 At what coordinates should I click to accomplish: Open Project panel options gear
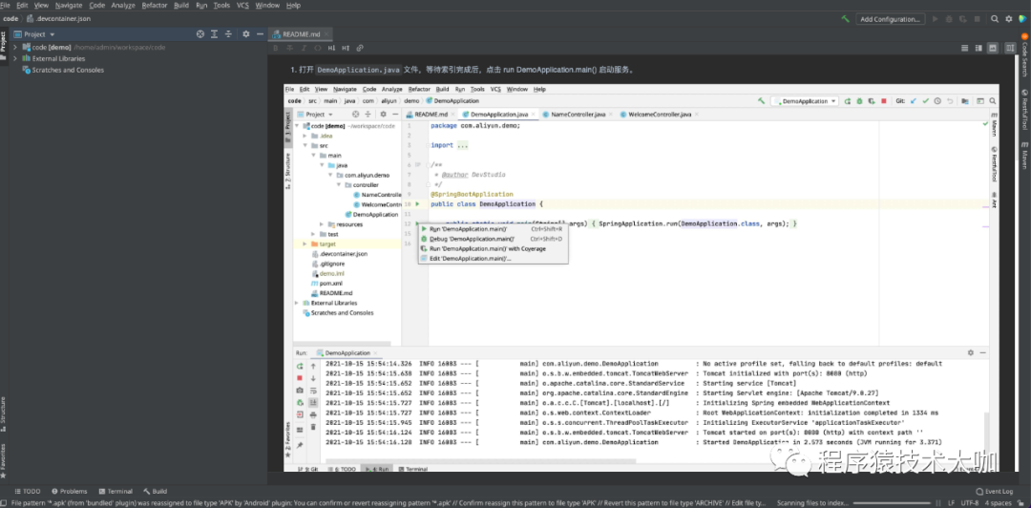(246, 34)
